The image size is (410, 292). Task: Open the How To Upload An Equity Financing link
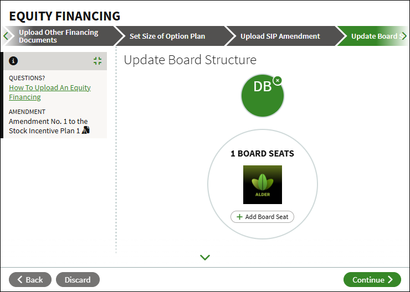[50, 92]
